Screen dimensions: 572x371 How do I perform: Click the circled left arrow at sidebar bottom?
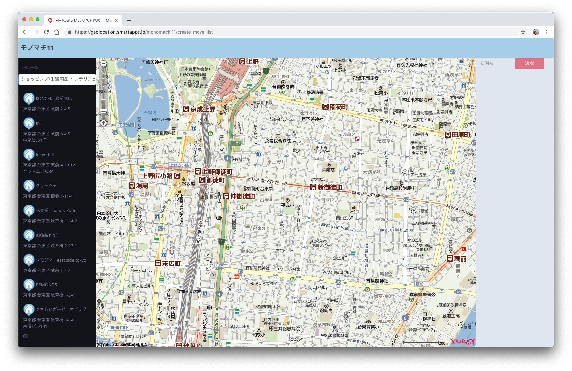(x=25, y=336)
